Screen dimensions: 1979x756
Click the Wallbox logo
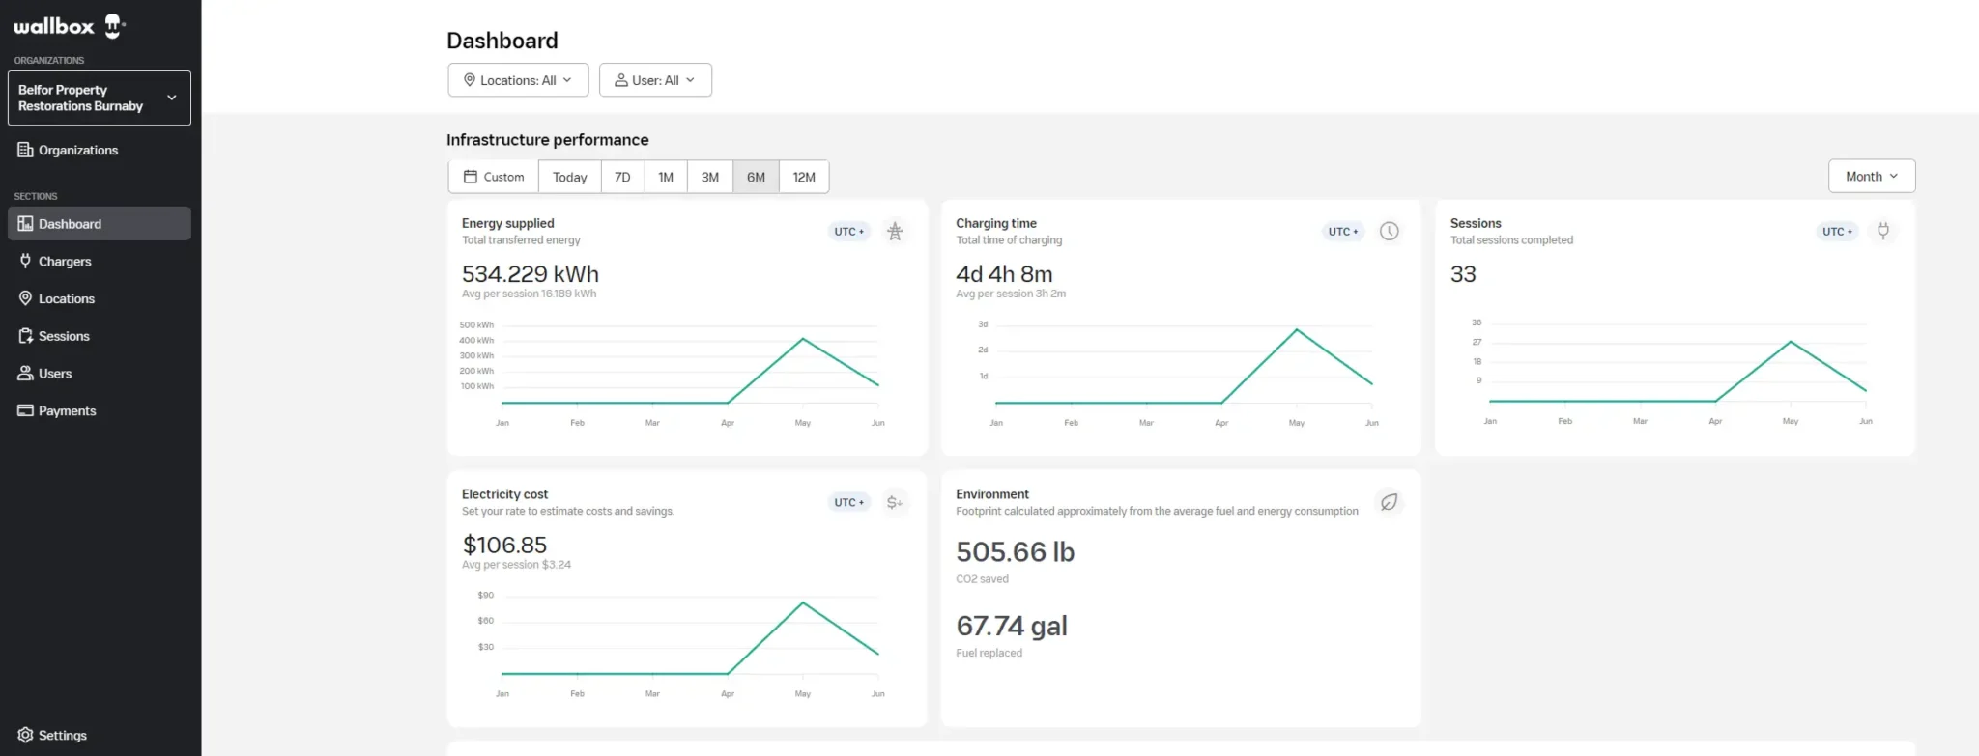tap(70, 26)
